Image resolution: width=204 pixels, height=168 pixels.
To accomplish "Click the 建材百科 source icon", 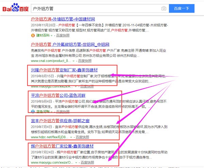I will 33,35.
